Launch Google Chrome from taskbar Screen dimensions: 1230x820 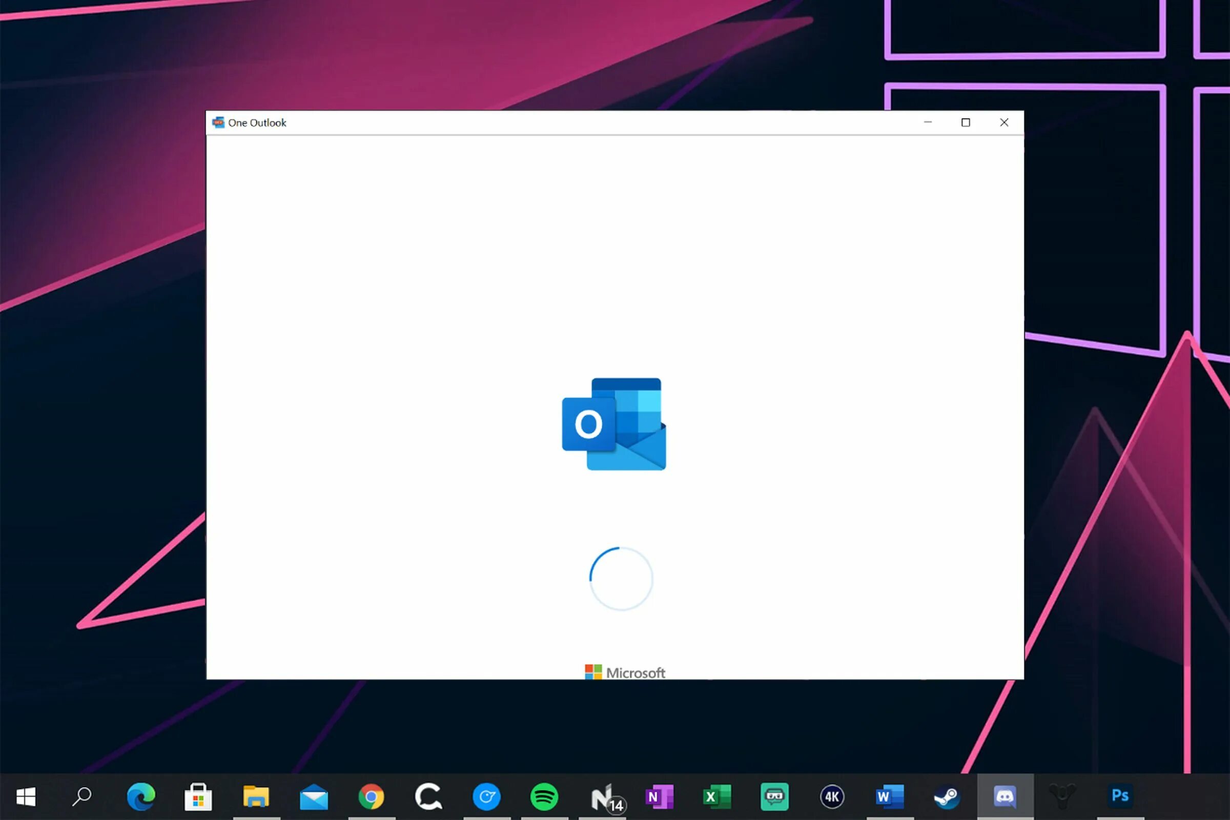click(x=371, y=796)
